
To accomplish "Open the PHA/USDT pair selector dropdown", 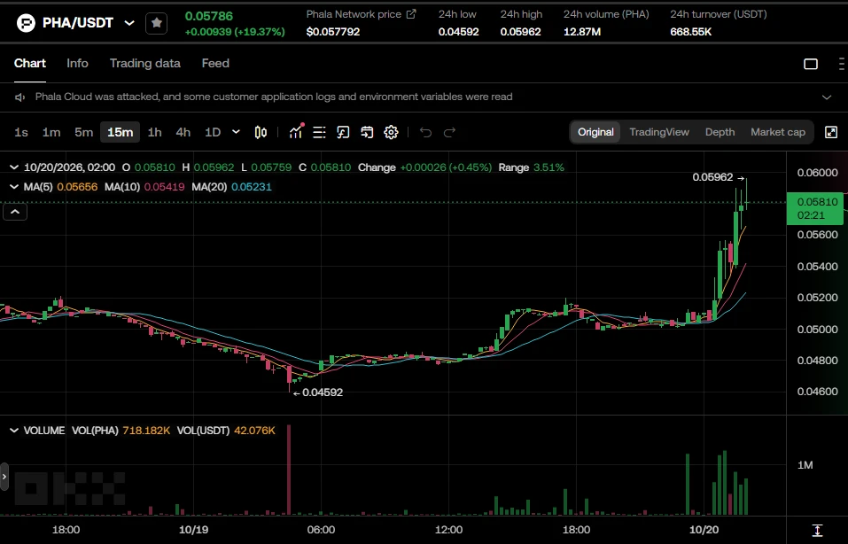I will click(129, 23).
